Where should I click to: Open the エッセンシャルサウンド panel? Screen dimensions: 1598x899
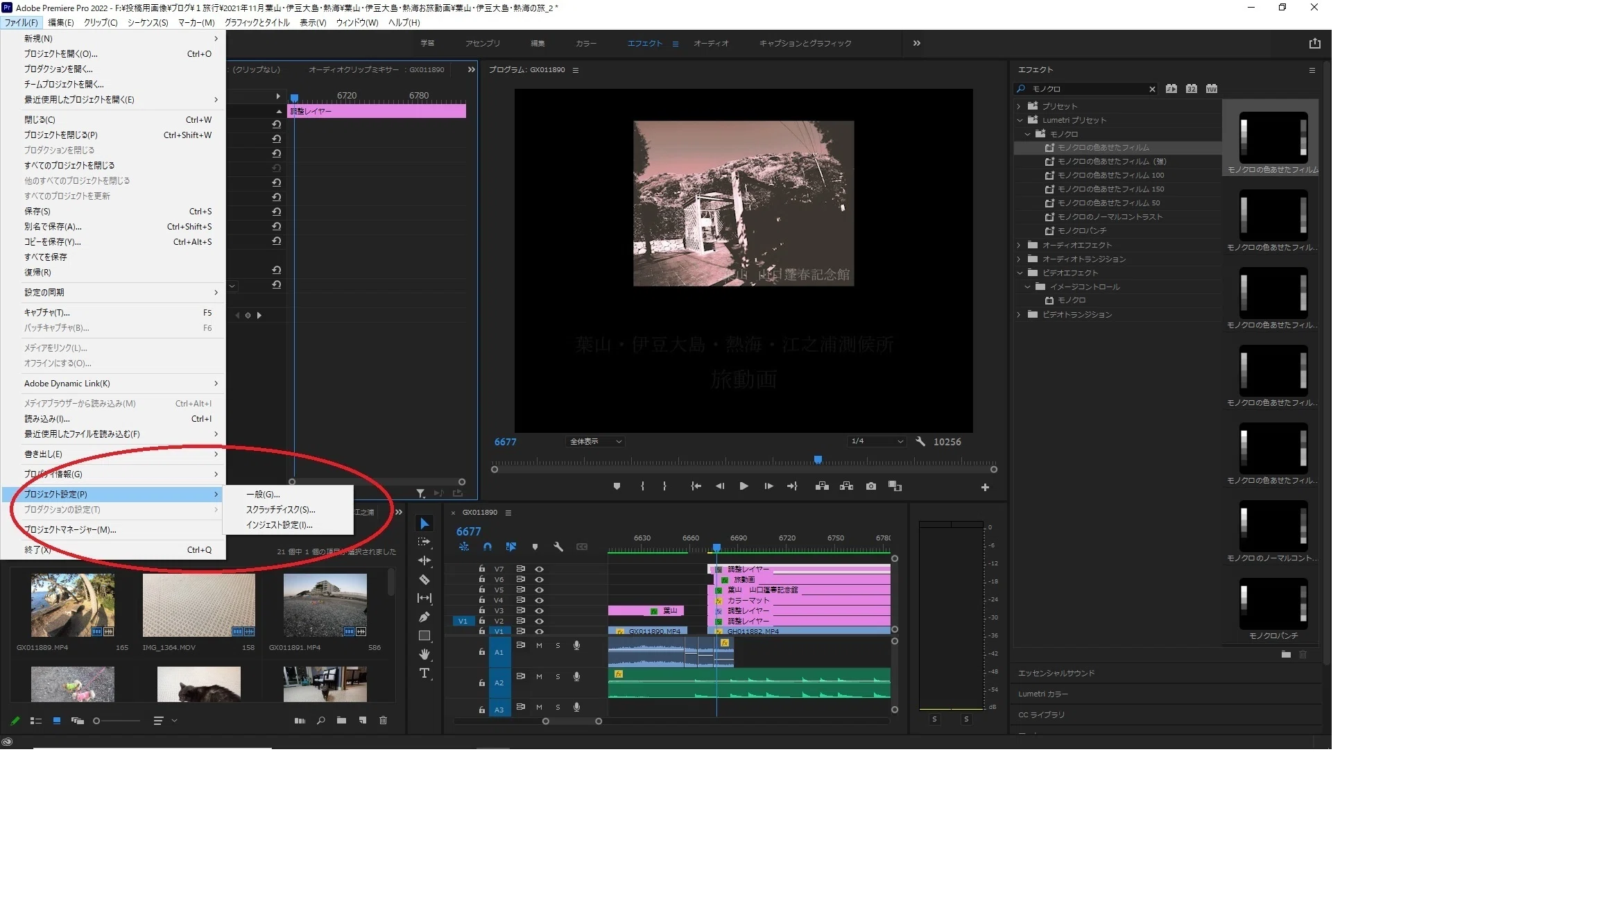1056,673
